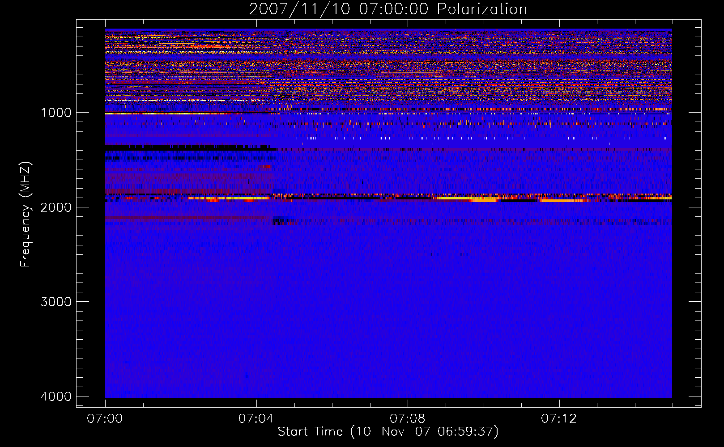Click the 07:04 time tick label

(256, 419)
